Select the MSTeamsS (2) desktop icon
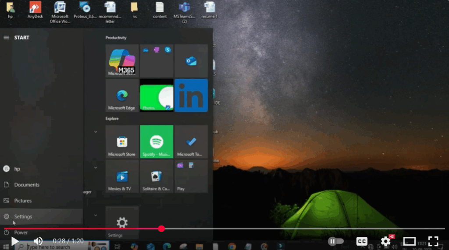This screenshot has width=449, height=250. click(185, 13)
